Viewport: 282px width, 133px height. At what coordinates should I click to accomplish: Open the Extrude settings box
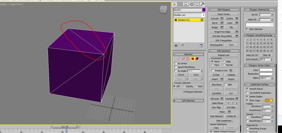[x=222, y=19]
